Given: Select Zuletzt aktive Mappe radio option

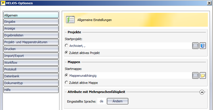Looking at the screenshot, I should click(x=67, y=82).
